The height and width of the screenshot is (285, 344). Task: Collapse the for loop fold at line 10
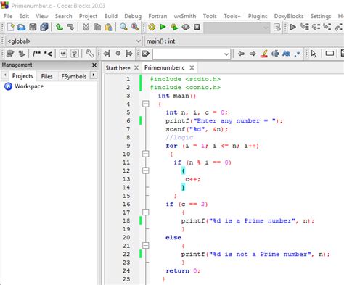[146, 154]
